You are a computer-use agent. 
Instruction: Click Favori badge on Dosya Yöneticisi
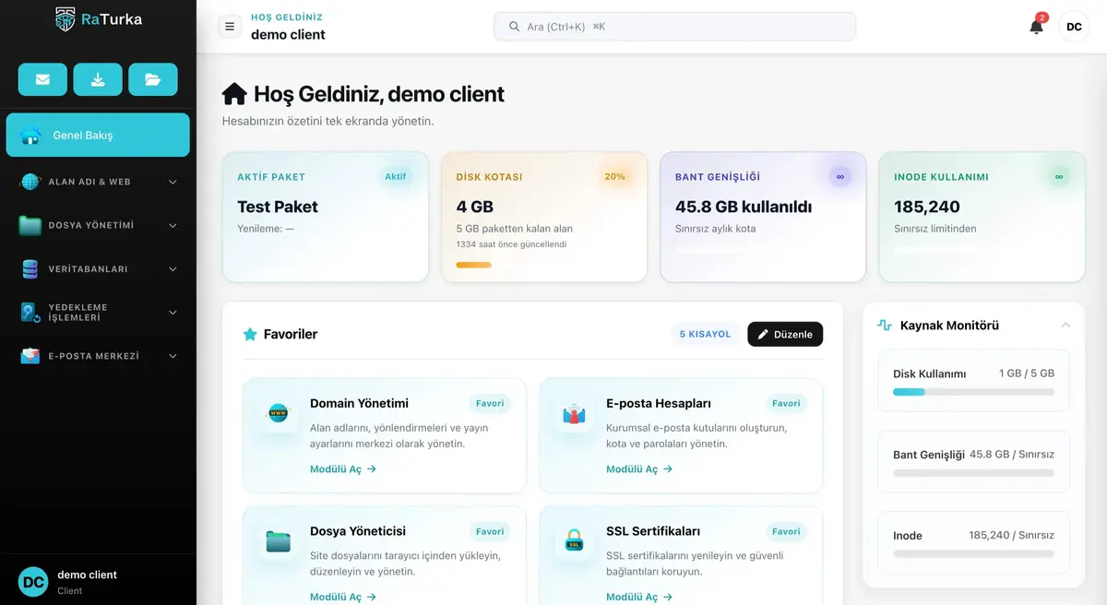490,531
